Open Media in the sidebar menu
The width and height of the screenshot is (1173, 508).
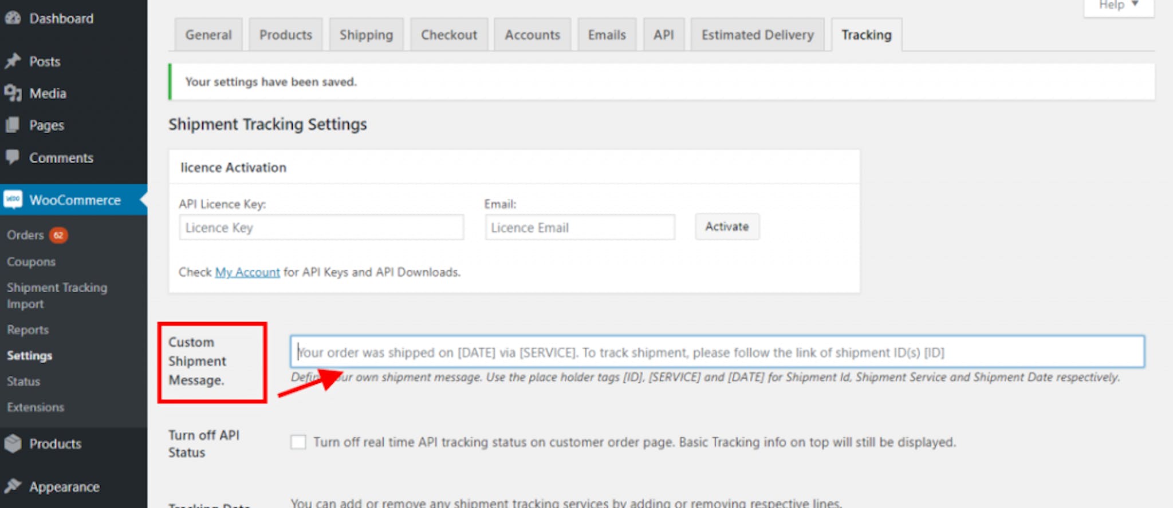tap(48, 93)
